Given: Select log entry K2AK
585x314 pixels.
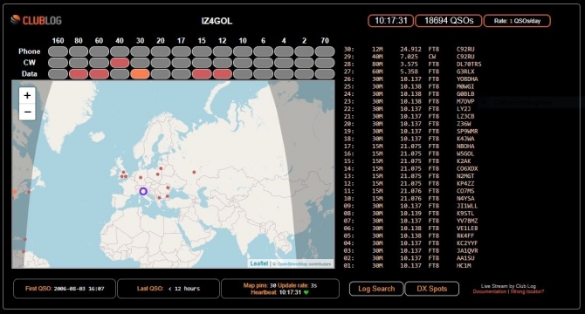Looking at the screenshot, I should click(408, 160).
